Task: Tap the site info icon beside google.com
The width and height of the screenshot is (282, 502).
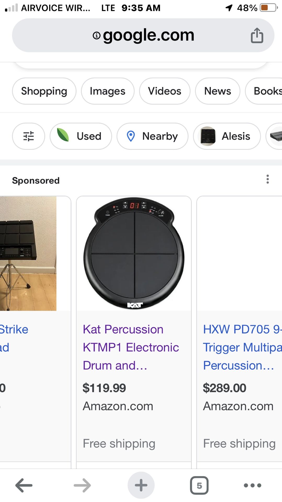Action: pyautogui.click(x=97, y=35)
